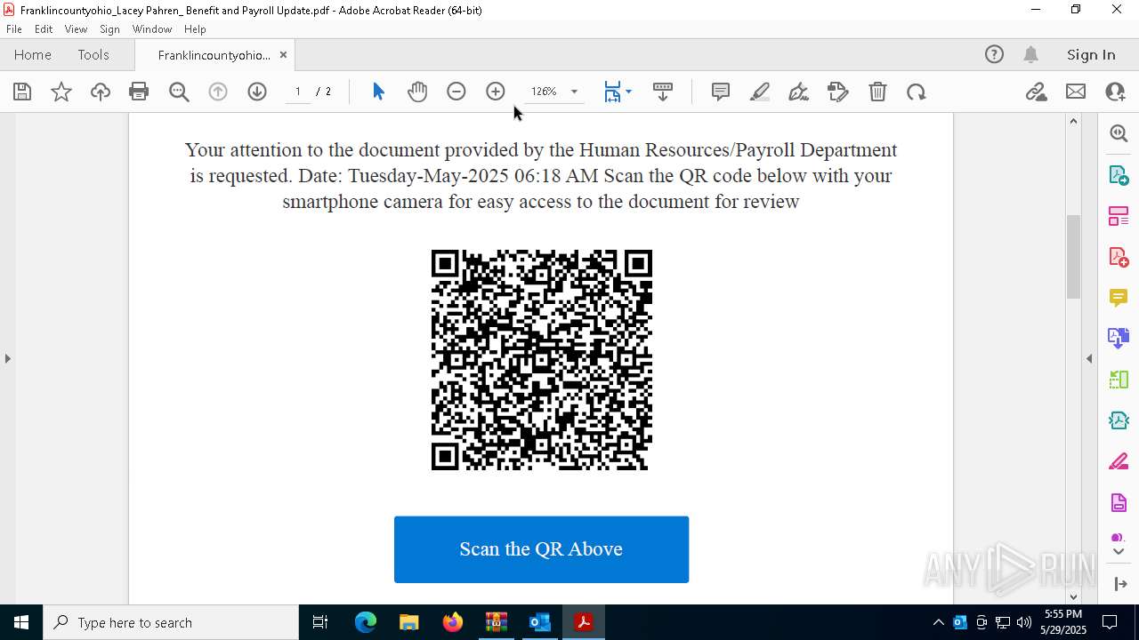Screen dimensions: 1139x640
Task: Expand the left navigation pane arrow
Action: 7,358
